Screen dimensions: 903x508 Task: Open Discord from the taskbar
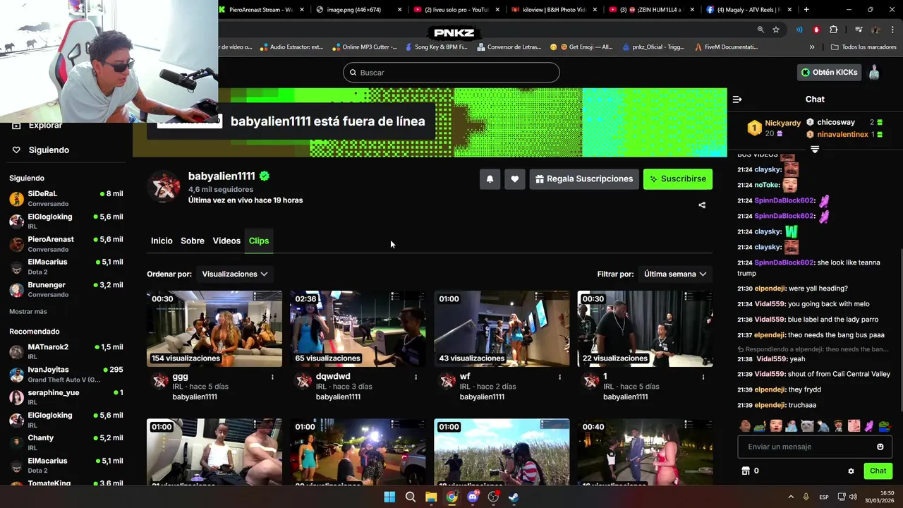[473, 497]
